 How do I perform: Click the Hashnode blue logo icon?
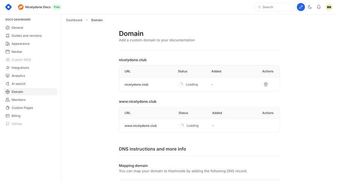pyautogui.click(x=8, y=7)
